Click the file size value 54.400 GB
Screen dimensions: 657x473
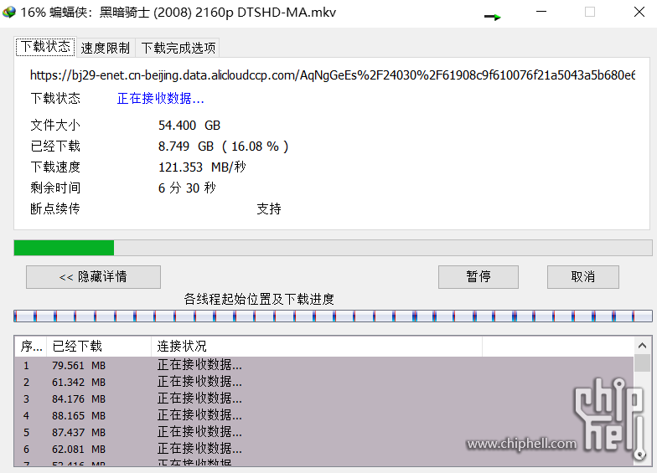click(x=189, y=126)
